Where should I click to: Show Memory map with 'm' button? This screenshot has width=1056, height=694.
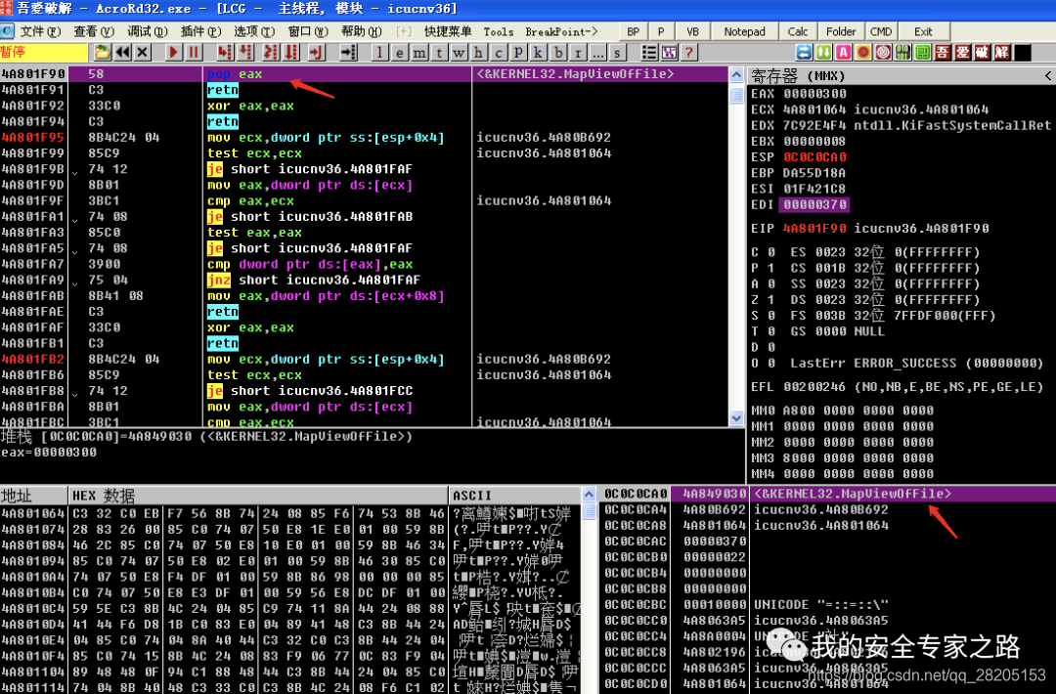click(419, 52)
